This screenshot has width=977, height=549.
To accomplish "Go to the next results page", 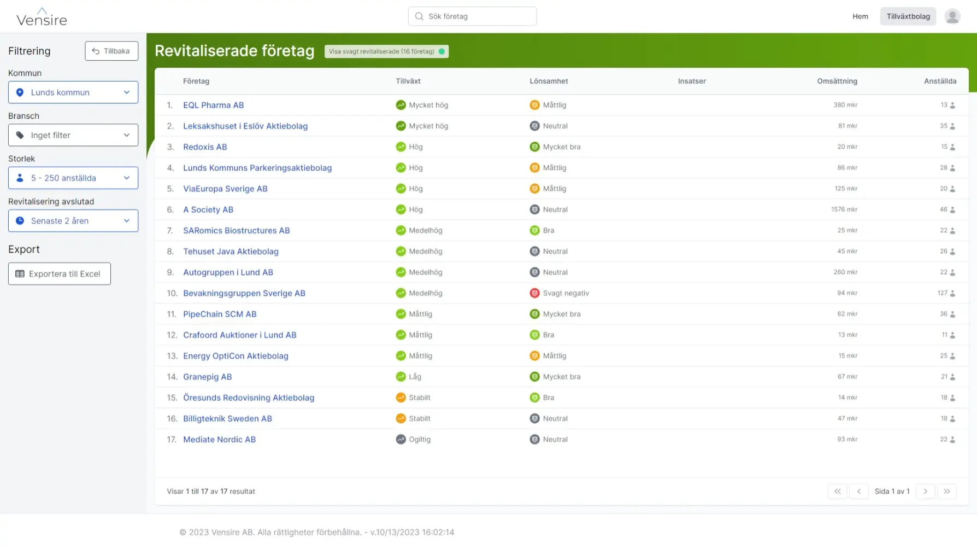I will (926, 492).
